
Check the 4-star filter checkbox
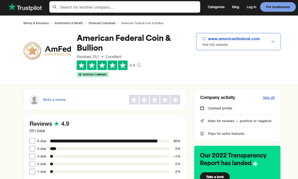coord(32,149)
